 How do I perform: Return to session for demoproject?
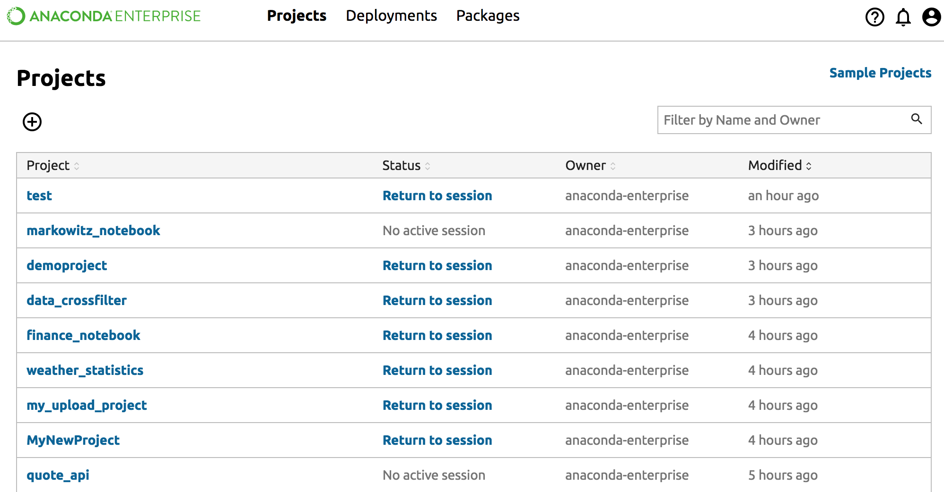point(437,265)
